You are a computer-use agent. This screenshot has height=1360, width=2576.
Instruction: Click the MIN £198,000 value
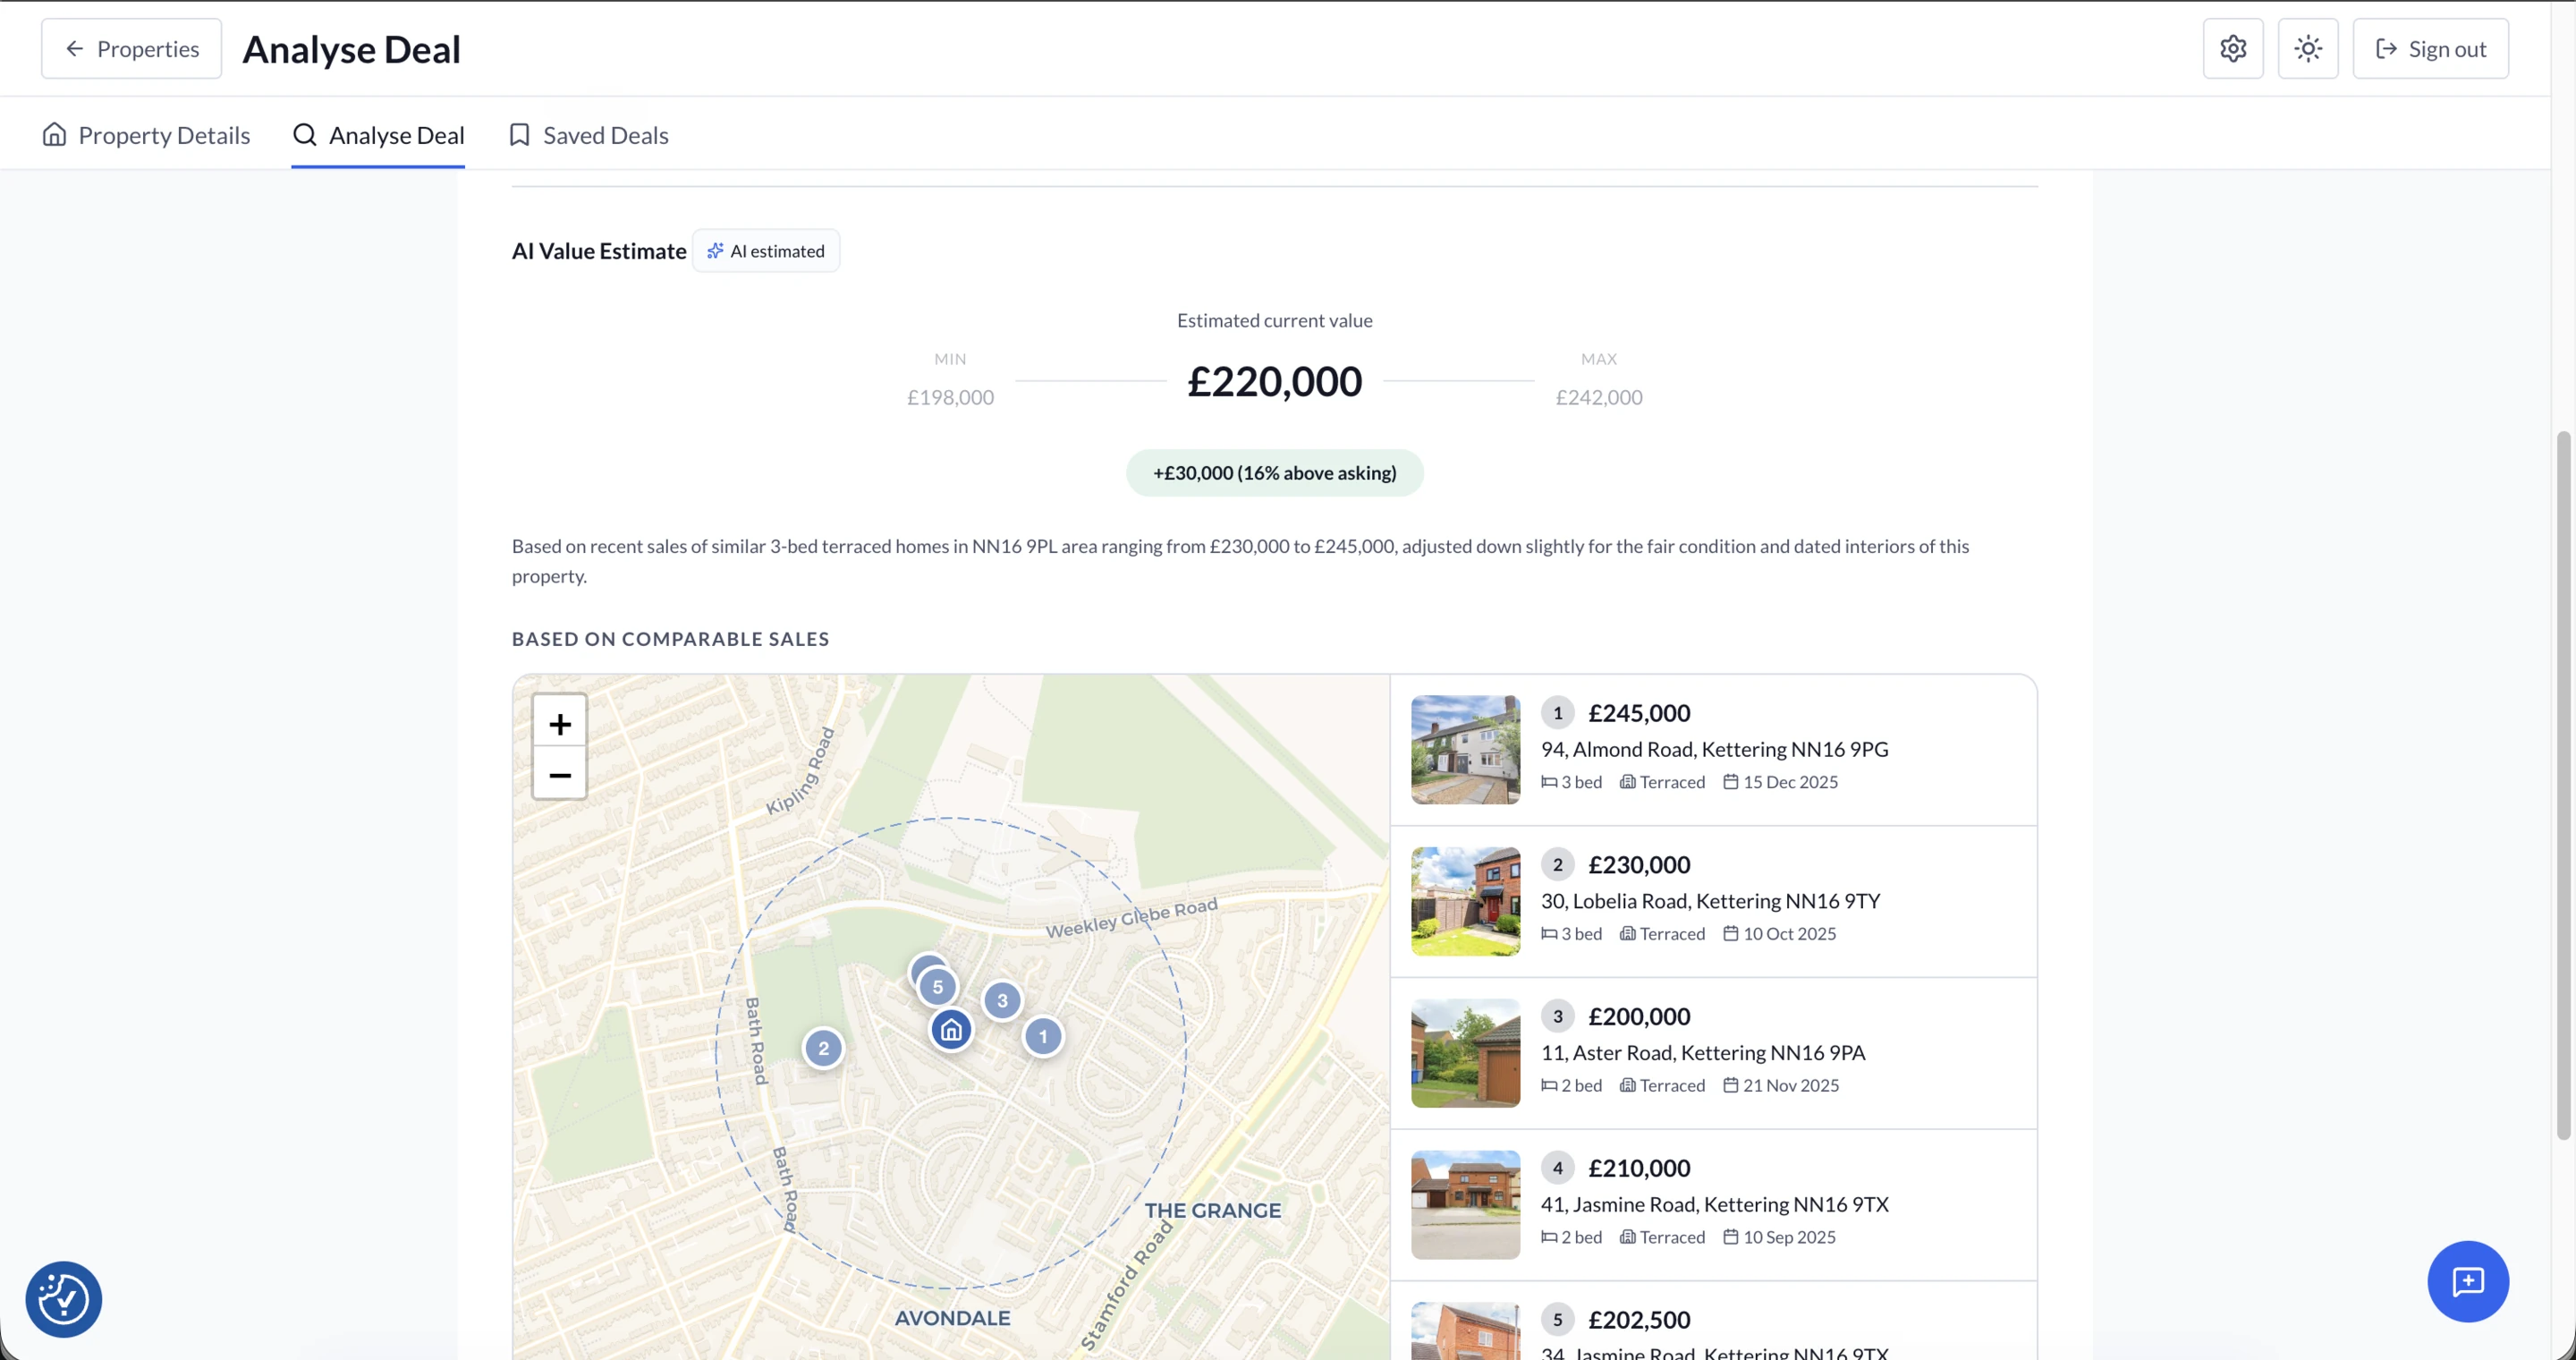(950, 397)
